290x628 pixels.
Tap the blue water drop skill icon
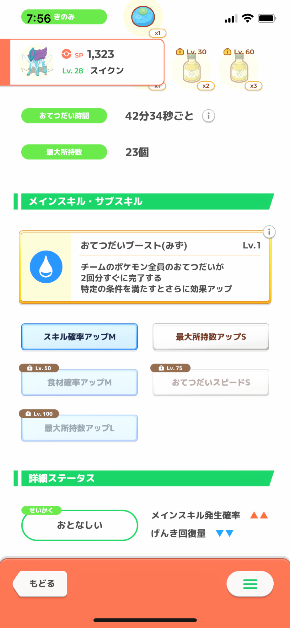click(46, 267)
